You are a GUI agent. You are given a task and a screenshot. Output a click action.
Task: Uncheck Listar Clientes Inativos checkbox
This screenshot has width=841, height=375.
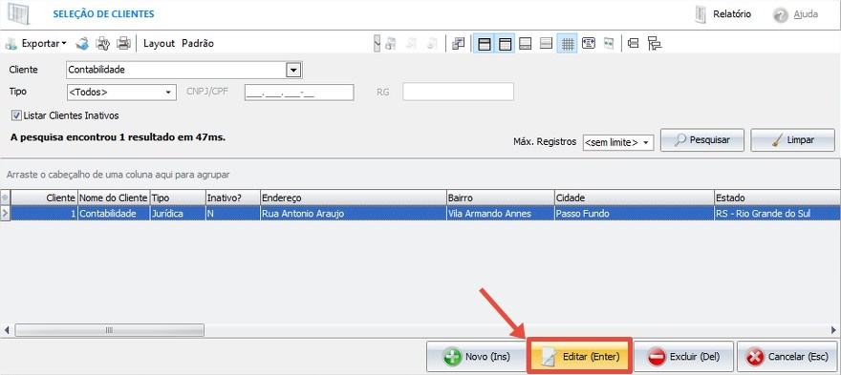tap(16, 115)
